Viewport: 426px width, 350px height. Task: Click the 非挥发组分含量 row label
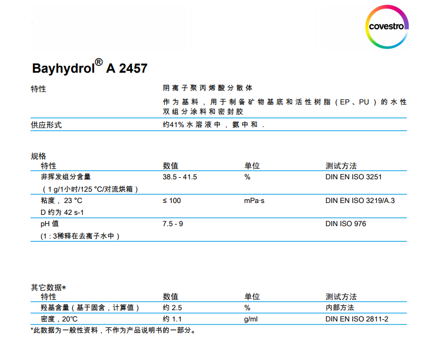point(65,177)
